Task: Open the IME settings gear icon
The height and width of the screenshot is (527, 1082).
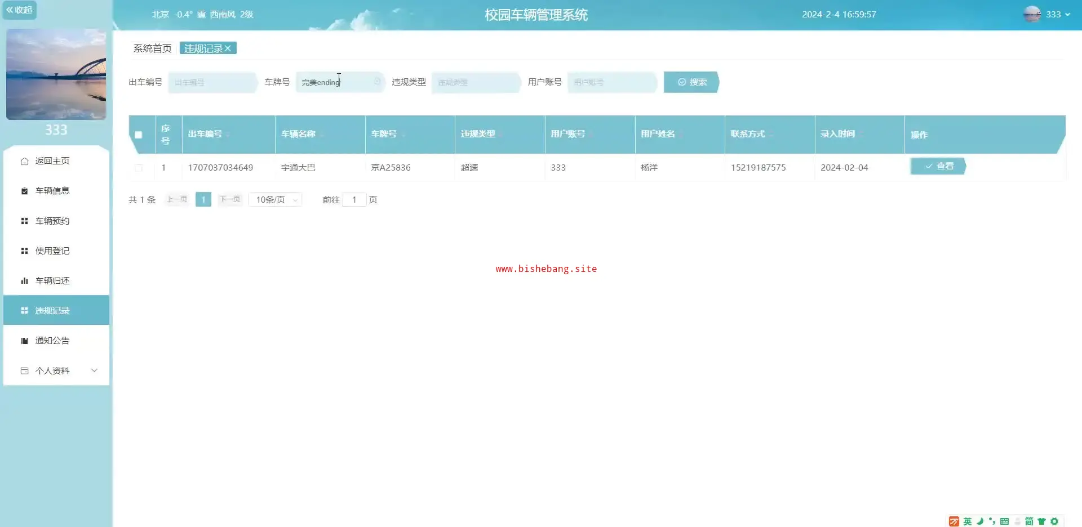Action: coord(1054,521)
